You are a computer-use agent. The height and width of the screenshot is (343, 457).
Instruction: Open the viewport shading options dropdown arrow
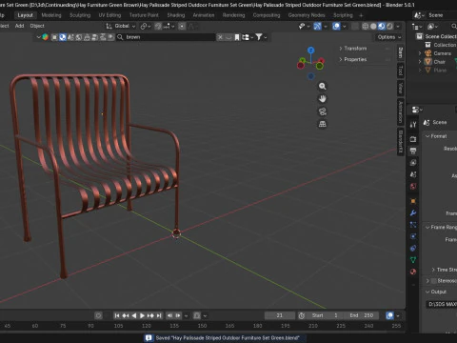tap(398, 27)
